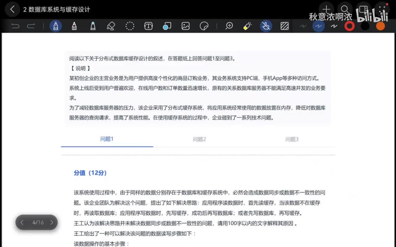
Task: Click the line starting 王工认为该解决思路
Action: click(186, 223)
